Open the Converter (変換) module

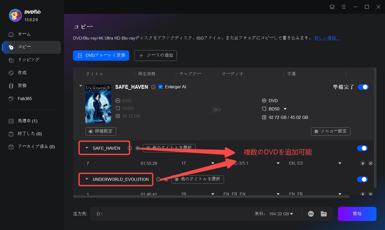point(32,86)
